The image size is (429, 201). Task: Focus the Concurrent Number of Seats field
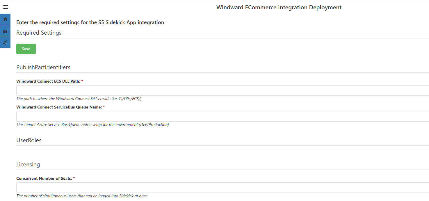[222, 188]
